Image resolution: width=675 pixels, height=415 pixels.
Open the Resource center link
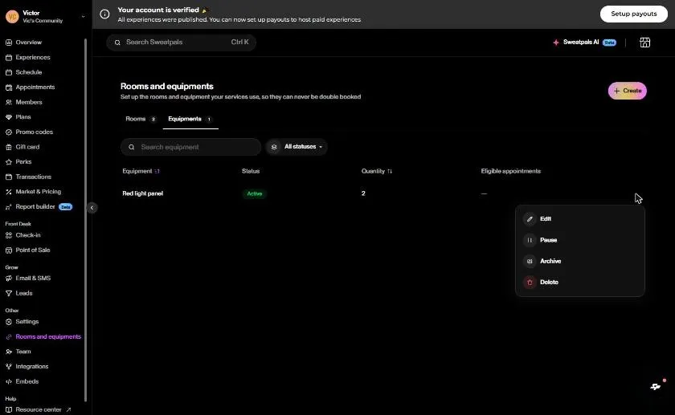tap(39, 409)
